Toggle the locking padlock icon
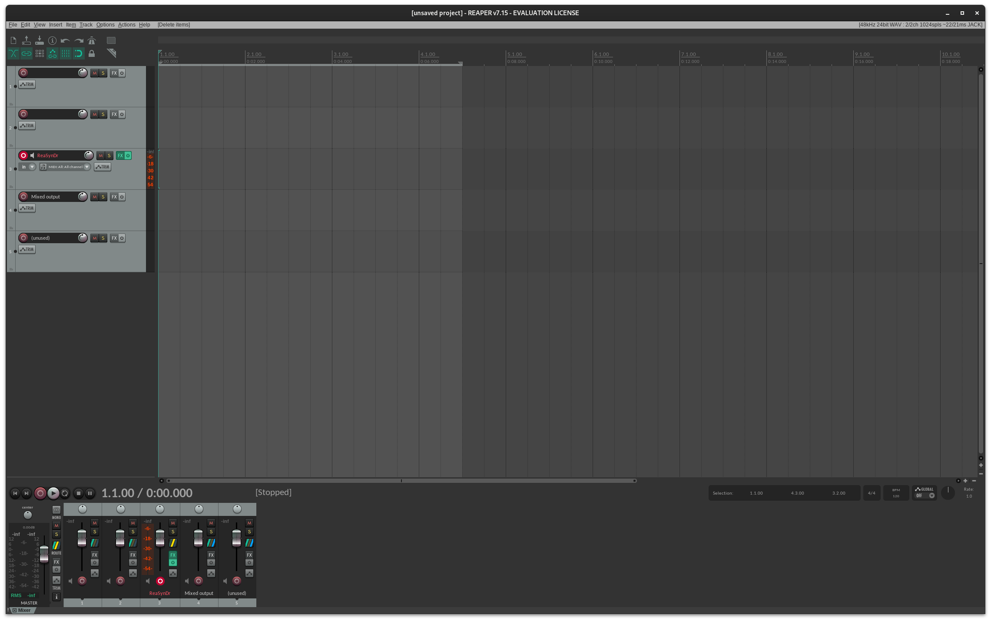The width and height of the screenshot is (991, 621). (92, 53)
